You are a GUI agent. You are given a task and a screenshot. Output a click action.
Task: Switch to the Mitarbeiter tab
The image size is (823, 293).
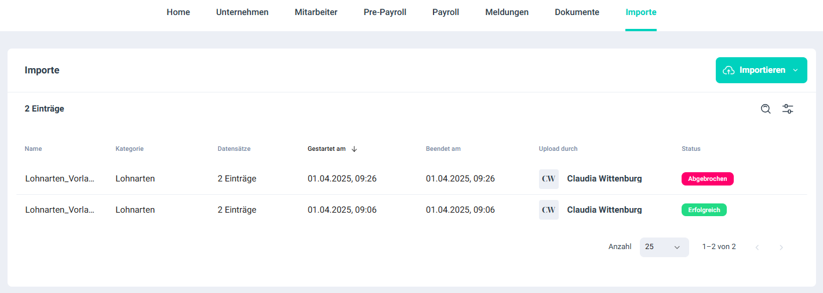pos(316,12)
